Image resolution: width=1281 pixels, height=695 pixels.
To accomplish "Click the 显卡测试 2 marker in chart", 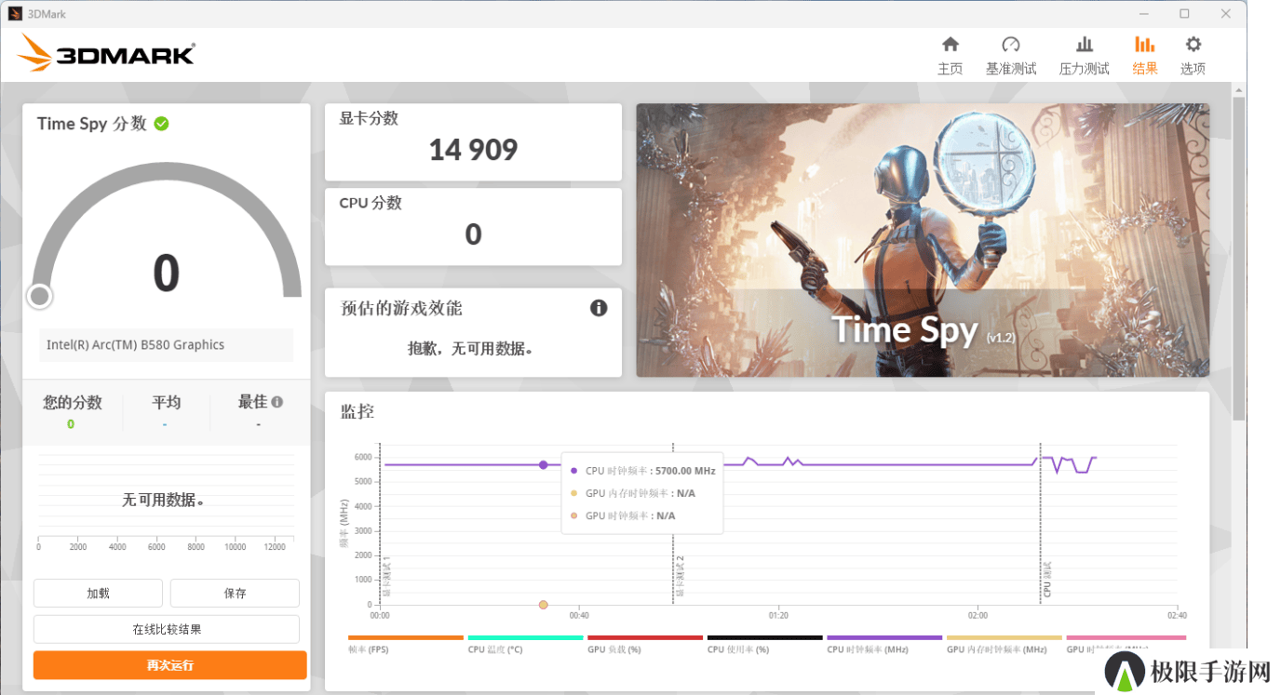I will click(680, 577).
